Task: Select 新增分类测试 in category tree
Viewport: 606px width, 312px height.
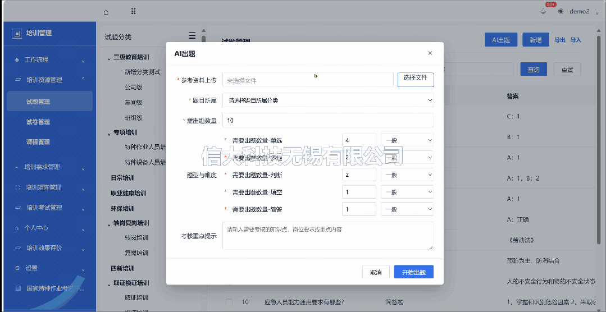Action: click(142, 72)
